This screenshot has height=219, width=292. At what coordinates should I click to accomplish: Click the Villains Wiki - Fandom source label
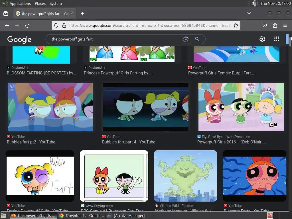pos(177,206)
